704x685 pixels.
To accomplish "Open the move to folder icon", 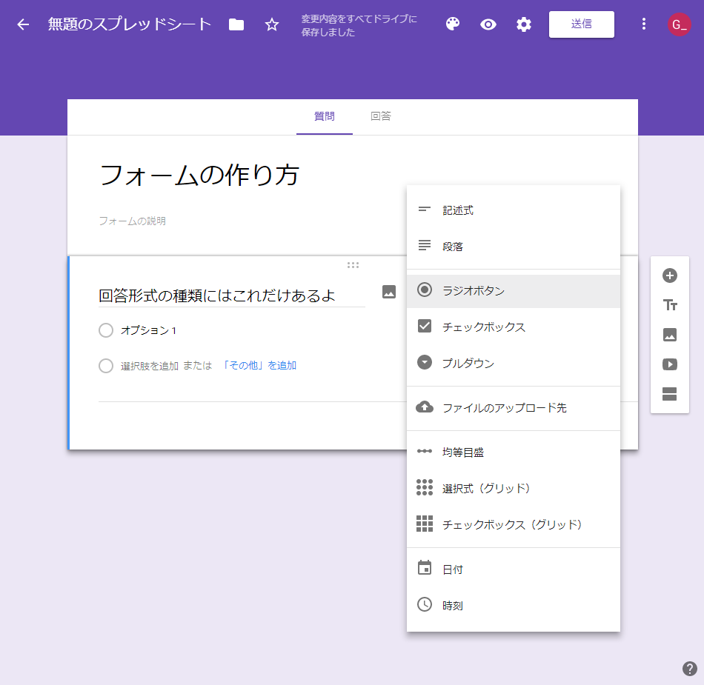I will tap(236, 24).
